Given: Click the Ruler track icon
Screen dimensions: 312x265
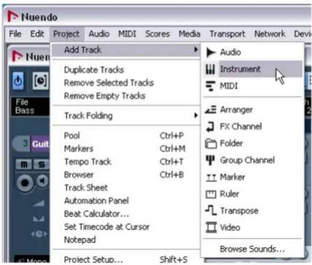Looking at the screenshot, I should coord(210,194).
